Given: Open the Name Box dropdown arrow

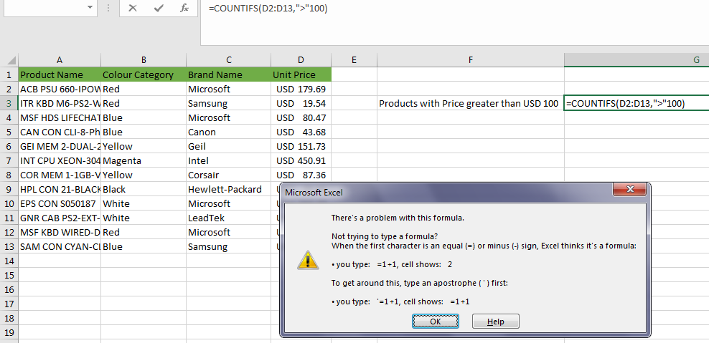Looking at the screenshot, I should pyautogui.click(x=90, y=8).
